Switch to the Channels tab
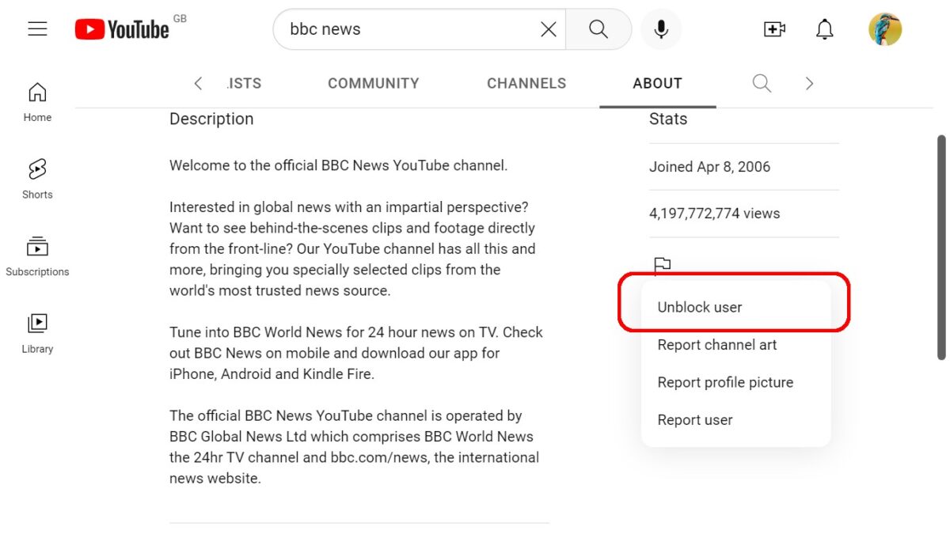 526,83
